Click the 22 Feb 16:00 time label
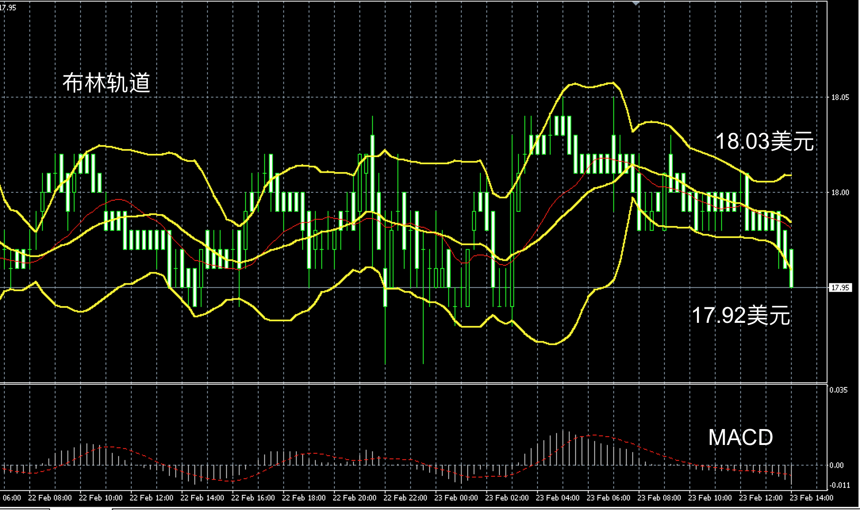Screen dimensions: 860x510 [253, 498]
